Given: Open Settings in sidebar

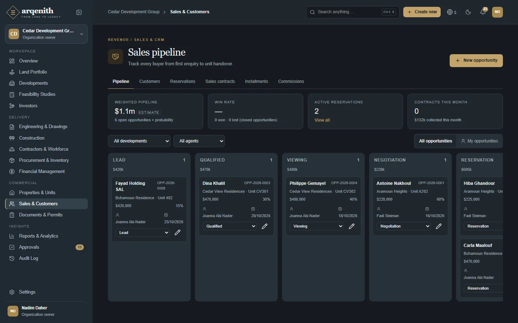Looking at the screenshot, I should point(46,292).
